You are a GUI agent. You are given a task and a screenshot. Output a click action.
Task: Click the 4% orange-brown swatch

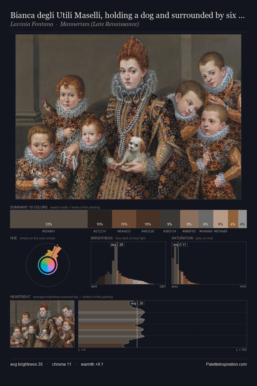click(x=233, y=219)
